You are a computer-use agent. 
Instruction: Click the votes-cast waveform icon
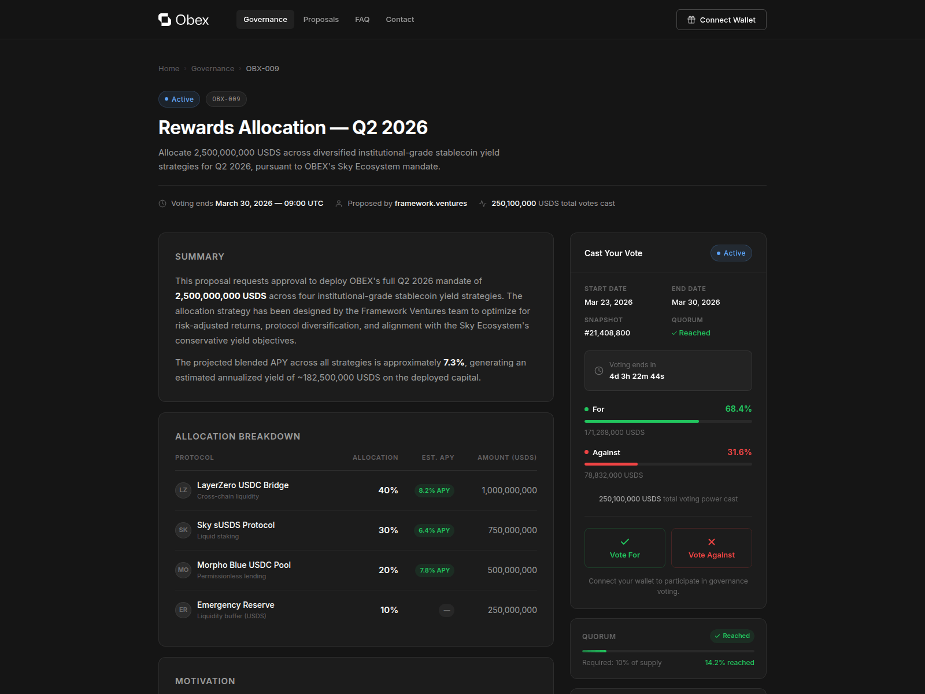483,203
